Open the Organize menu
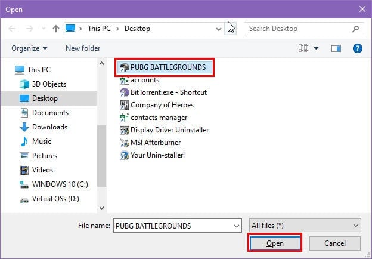The image size is (372, 259). click(29, 48)
